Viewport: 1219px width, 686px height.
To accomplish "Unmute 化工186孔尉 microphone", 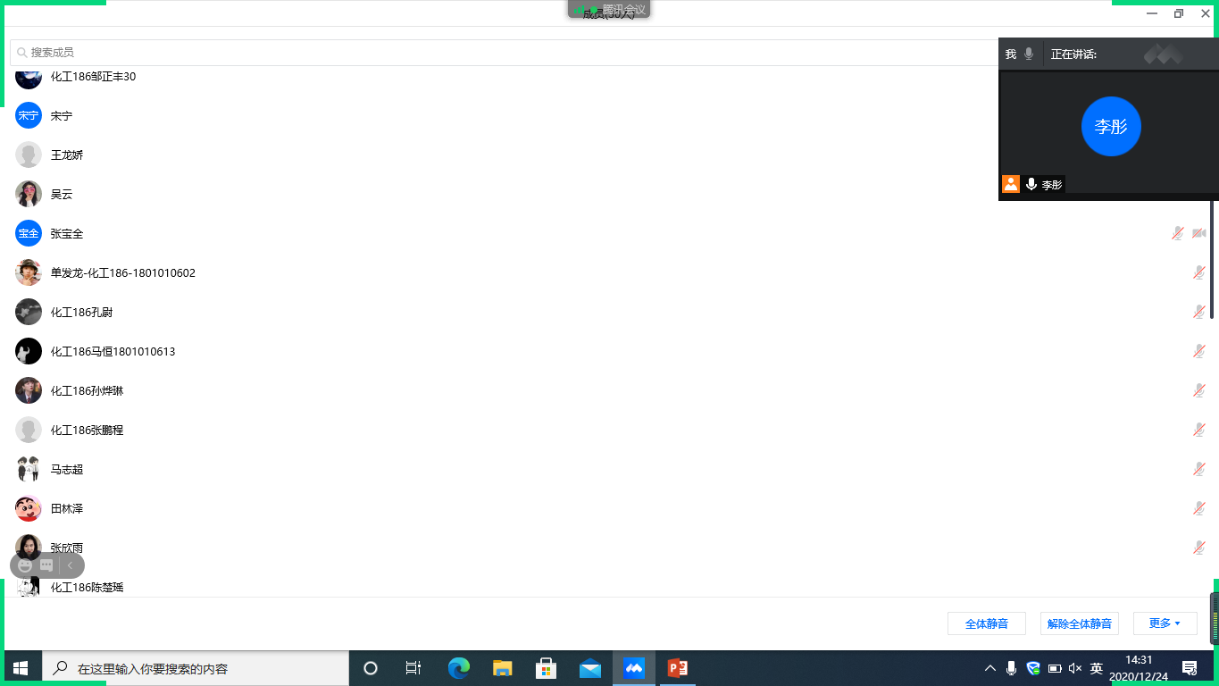I will [x=1199, y=312].
